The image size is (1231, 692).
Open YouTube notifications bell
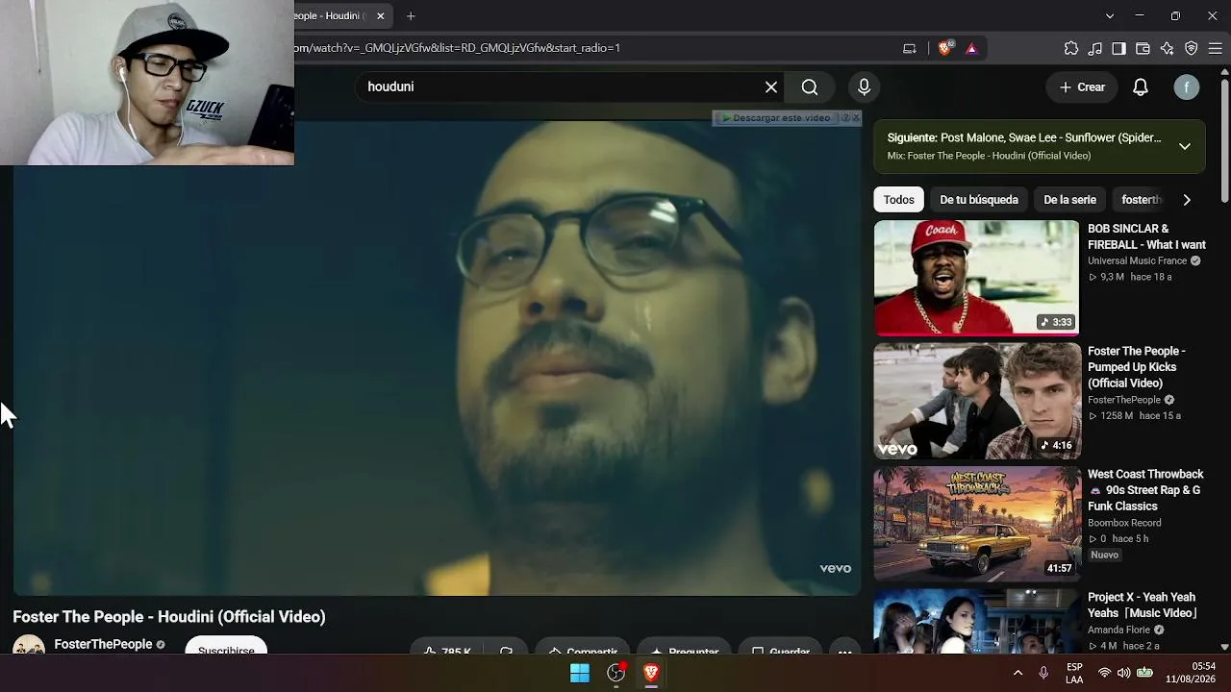(x=1141, y=87)
